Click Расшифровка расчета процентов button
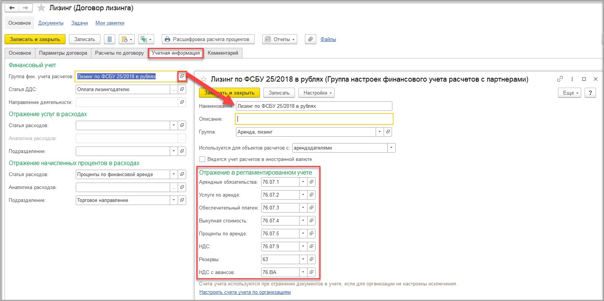The width and height of the screenshot is (604, 301). (207, 39)
